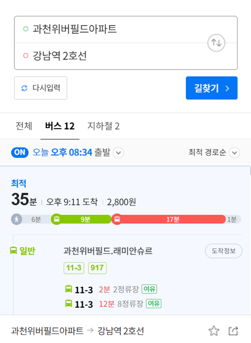Open 도착정보 arrival info button
251x343 pixels.
(x=224, y=251)
